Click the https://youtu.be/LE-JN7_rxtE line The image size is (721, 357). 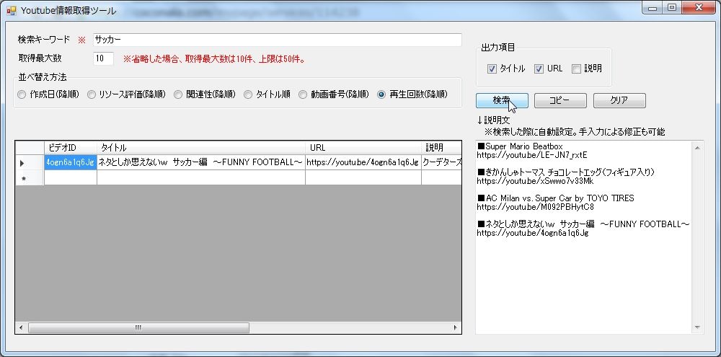tap(532, 155)
